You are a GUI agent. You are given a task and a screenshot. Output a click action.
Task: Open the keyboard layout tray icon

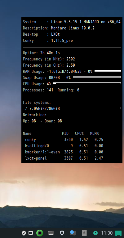[51, 233]
